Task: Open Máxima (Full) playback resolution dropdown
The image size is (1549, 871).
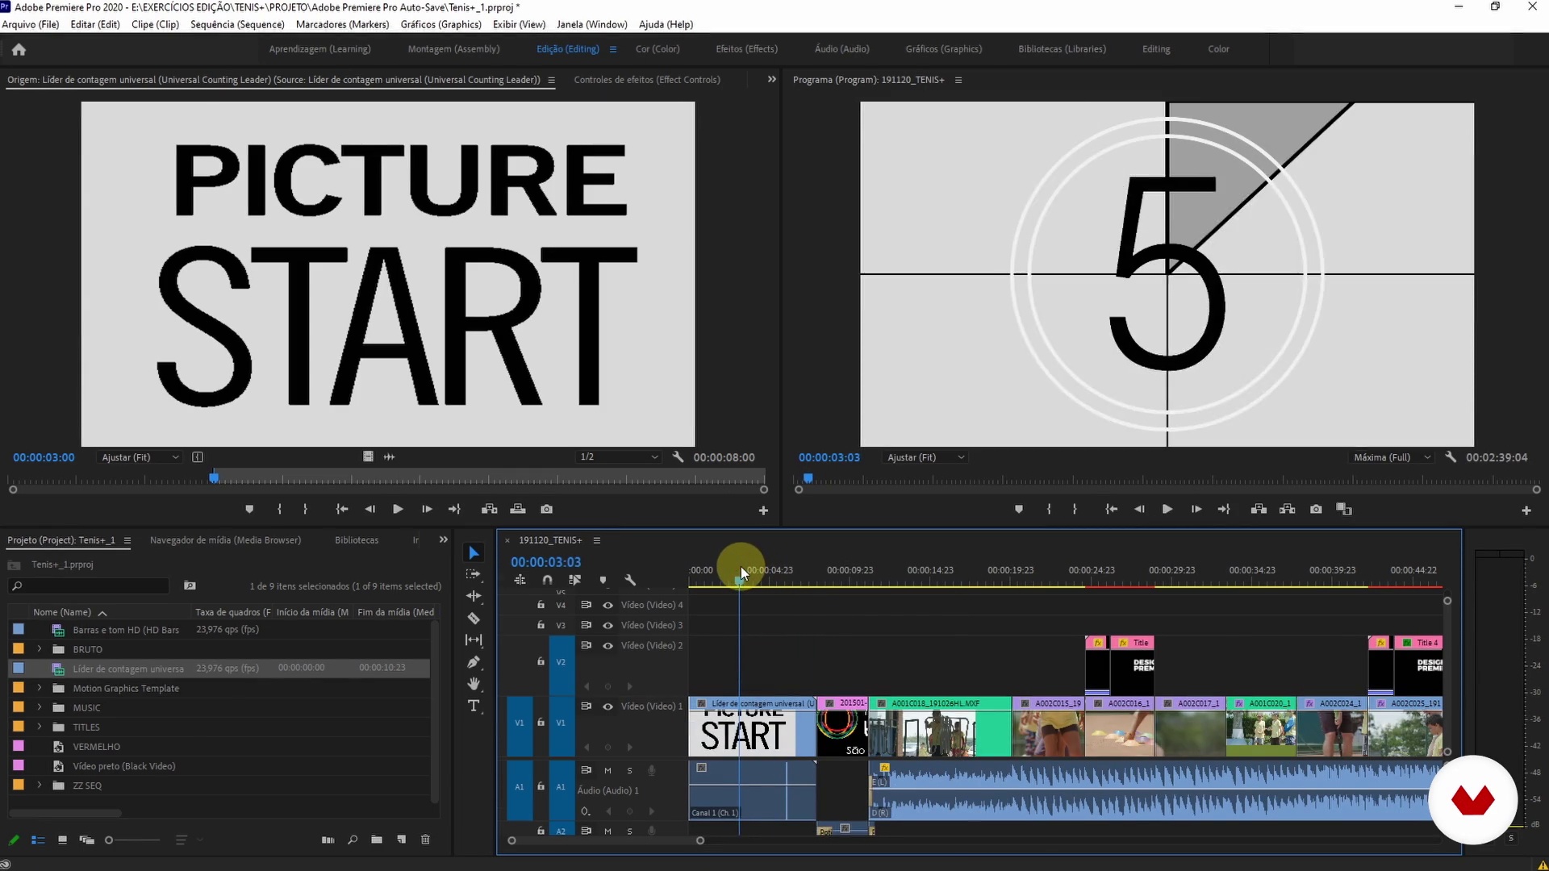Action: pyautogui.click(x=1392, y=457)
